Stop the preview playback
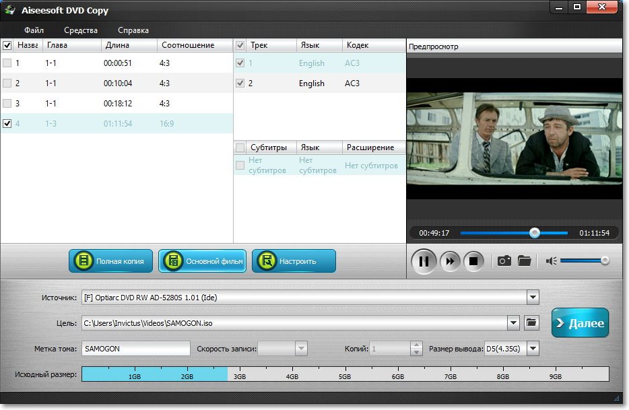 tap(473, 261)
